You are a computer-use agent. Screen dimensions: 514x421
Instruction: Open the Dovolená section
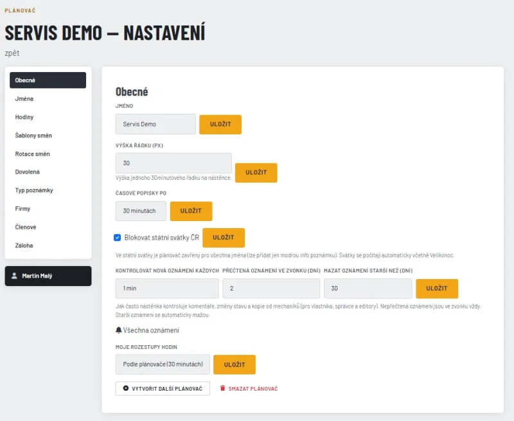(48, 172)
